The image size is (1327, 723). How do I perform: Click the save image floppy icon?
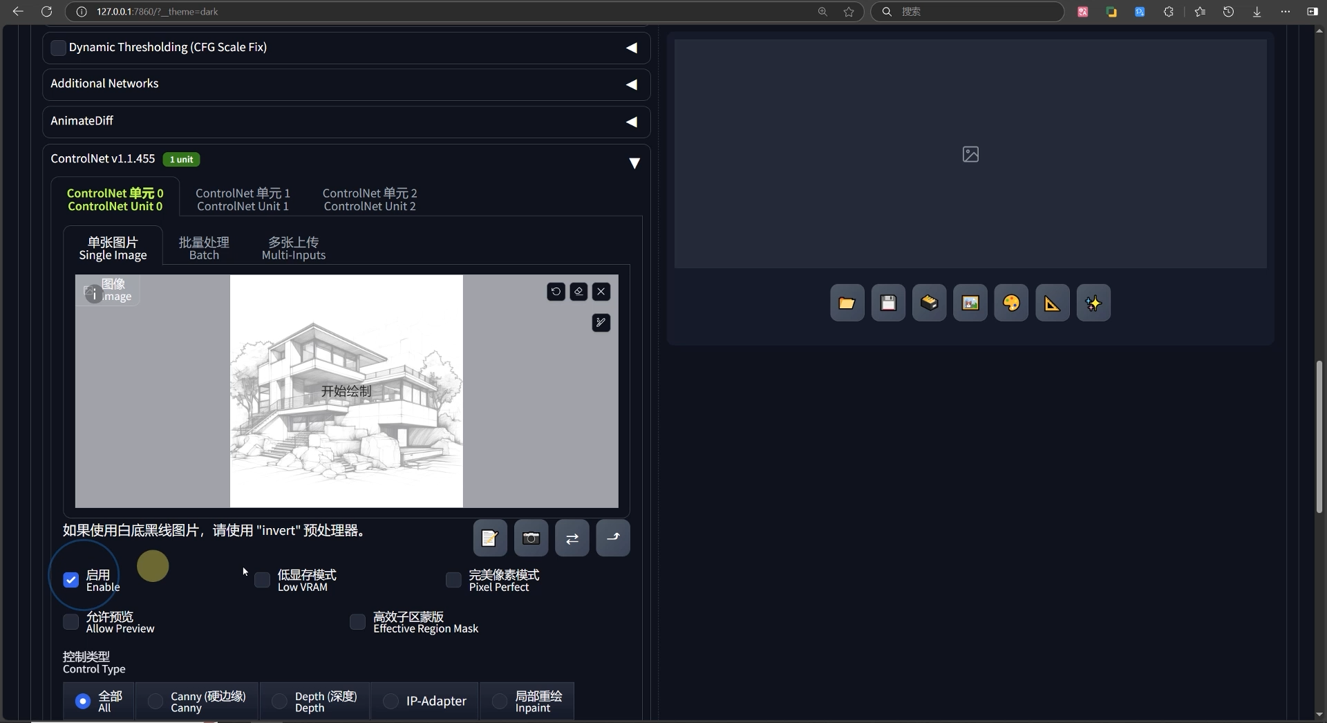pos(888,303)
